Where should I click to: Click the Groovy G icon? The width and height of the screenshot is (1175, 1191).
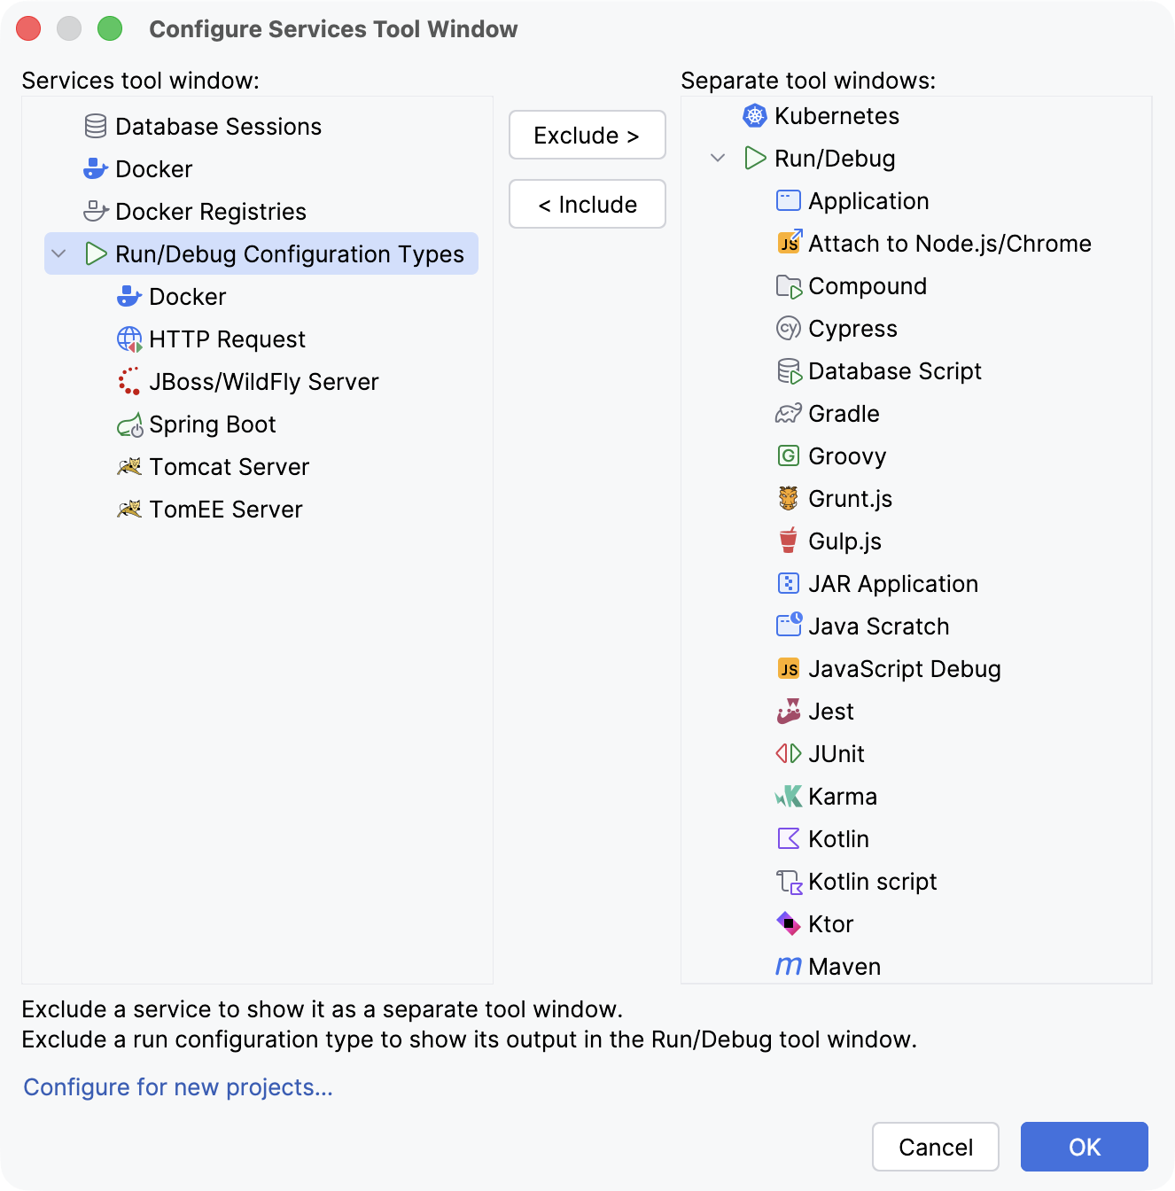[x=789, y=456]
